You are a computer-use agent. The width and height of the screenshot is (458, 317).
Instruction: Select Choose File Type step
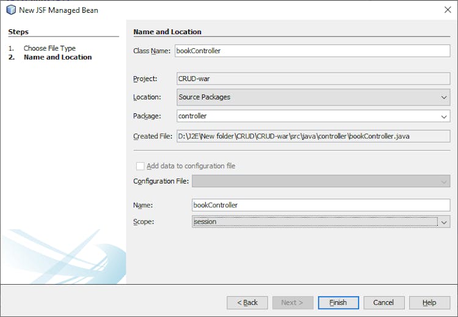tap(49, 48)
